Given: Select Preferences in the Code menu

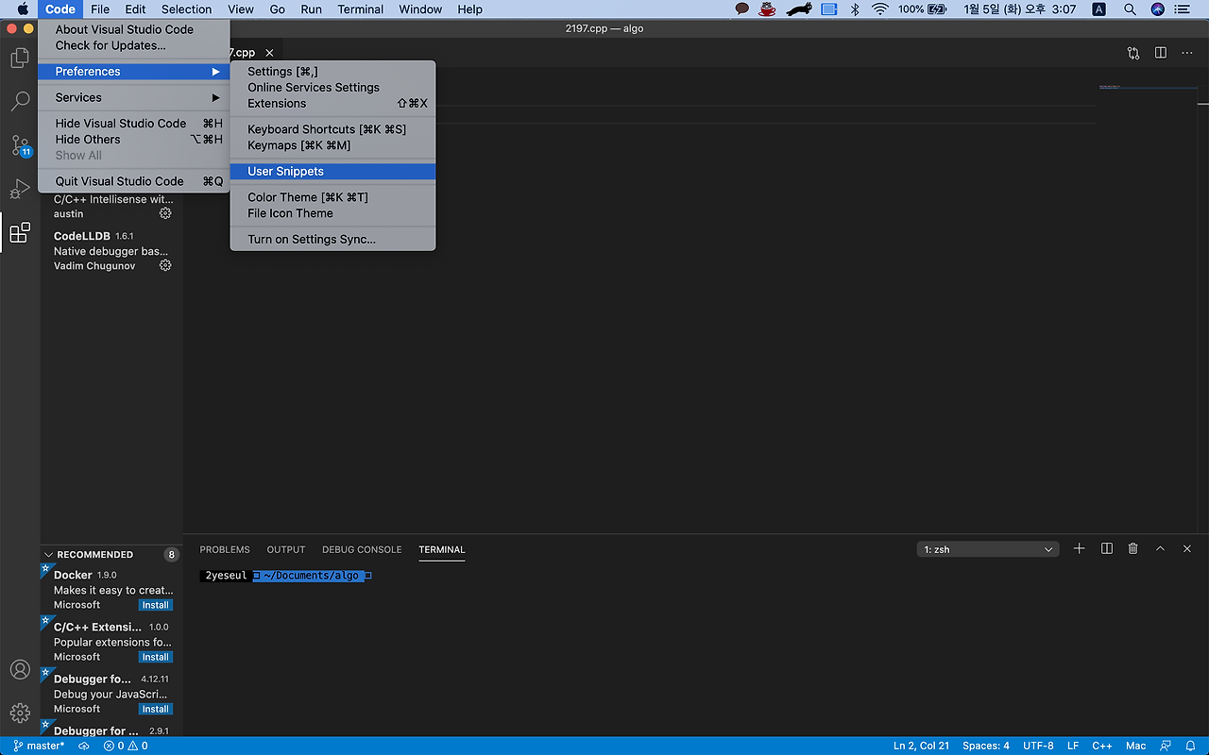Looking at the screenshot, I should [x=133, y=72].
